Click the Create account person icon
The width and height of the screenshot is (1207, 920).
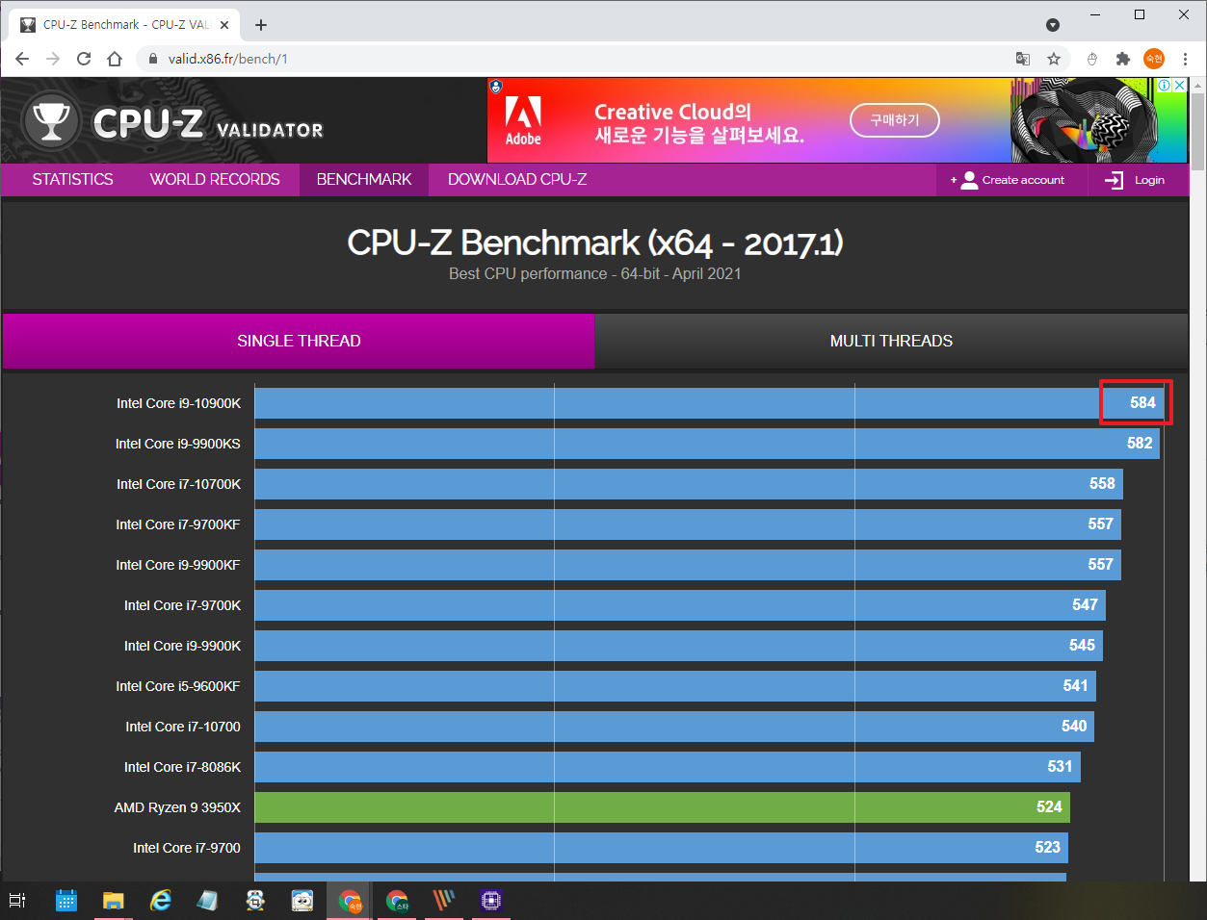(x=969, y=180)
